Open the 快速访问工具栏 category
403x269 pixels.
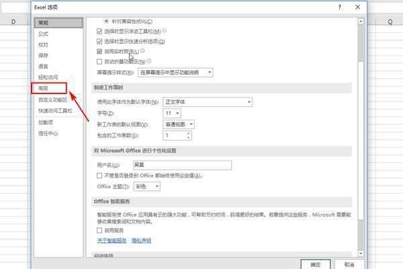(55, 111)
